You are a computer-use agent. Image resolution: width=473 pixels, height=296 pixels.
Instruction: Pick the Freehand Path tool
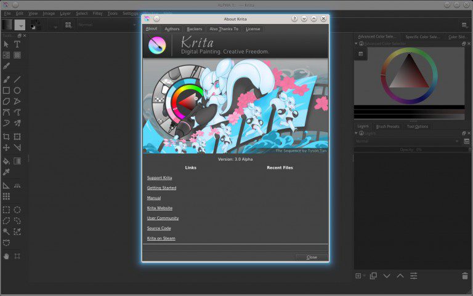click(x=17, y=113)
